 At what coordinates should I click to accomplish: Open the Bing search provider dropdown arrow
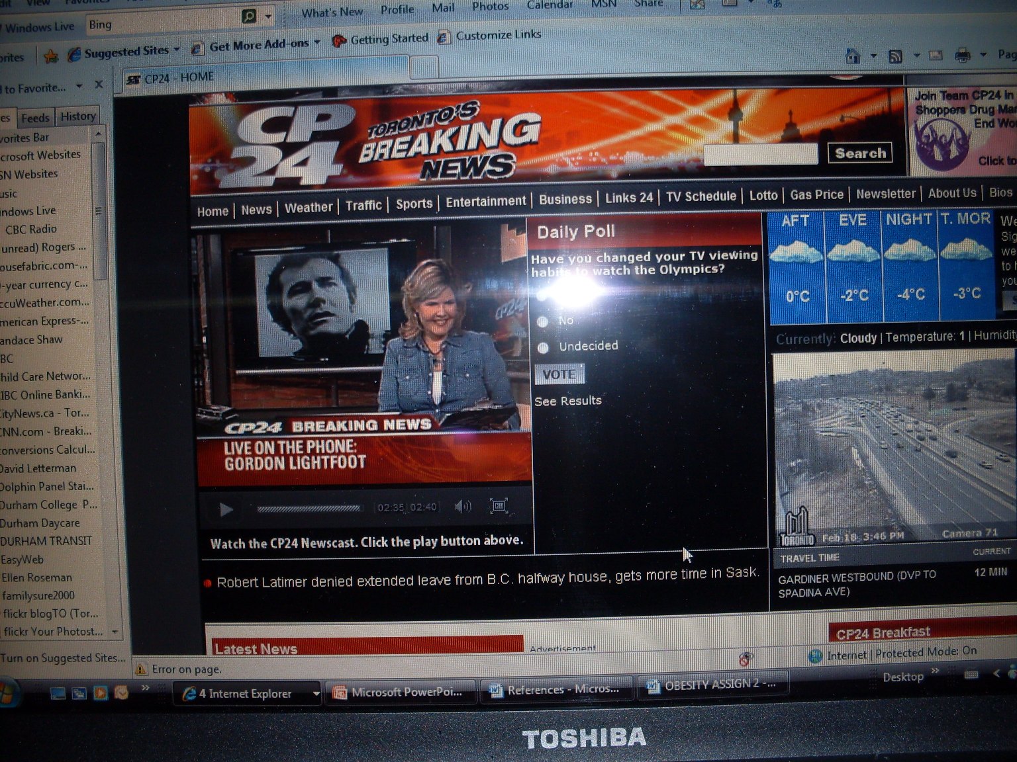pyautogui.click(x=268, y=16)
